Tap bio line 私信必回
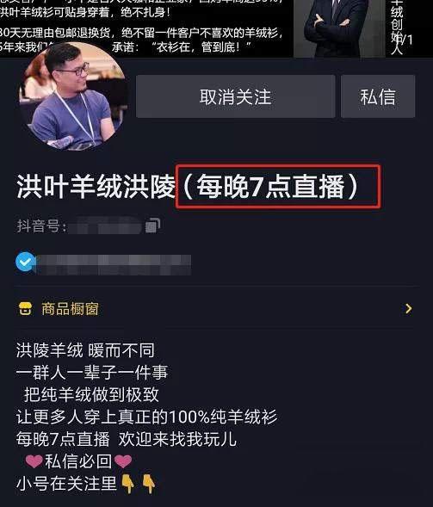The height and width of the screenshot is (507, 433). 78,461
